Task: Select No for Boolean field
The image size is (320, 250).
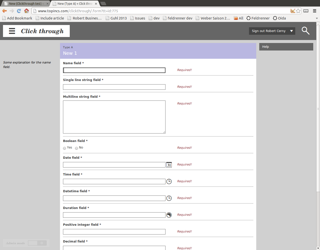Action: (x=76, y=148)
